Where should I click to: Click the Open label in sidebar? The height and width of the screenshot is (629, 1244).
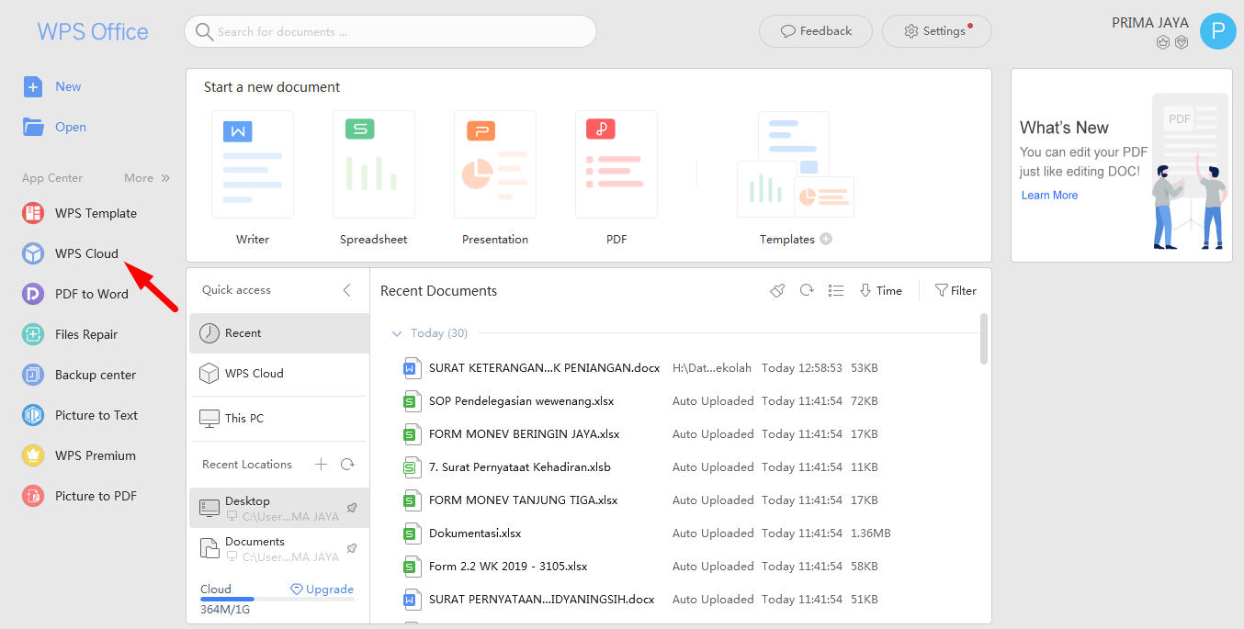pos(71,128)
